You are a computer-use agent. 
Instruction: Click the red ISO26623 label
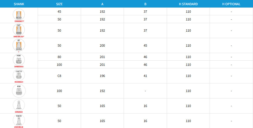coord(19,82)
